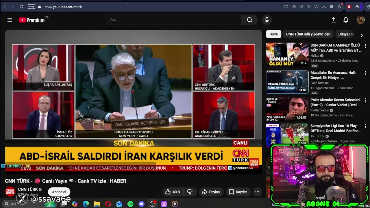Open 'Musallatın En Acımasız Hali' video title

point(333,75)
